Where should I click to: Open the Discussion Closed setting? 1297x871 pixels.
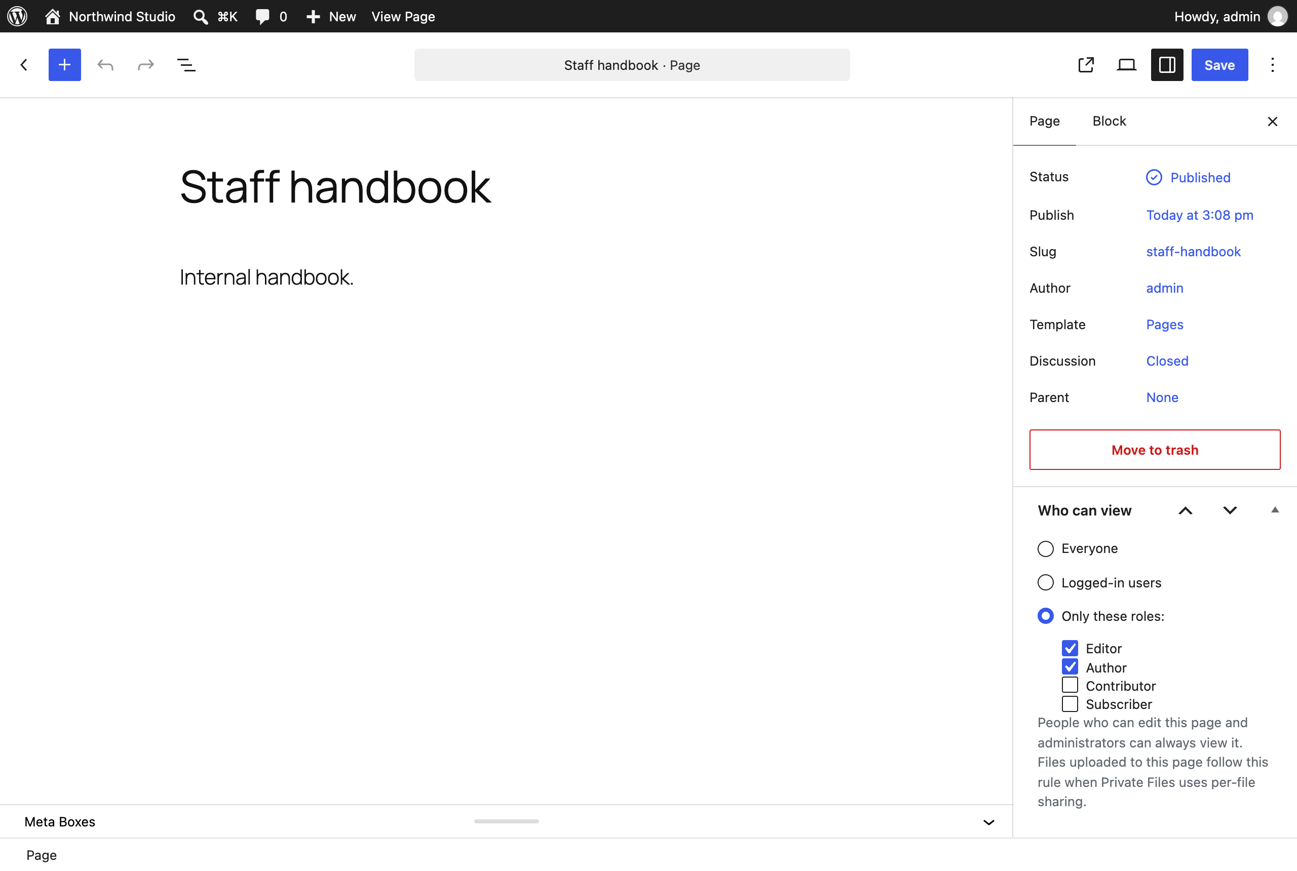(x=1167, y=361)
